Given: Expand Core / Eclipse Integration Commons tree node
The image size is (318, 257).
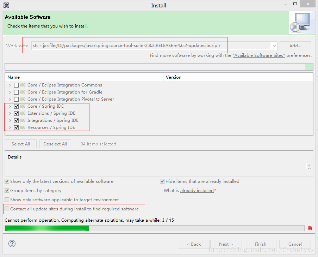Looking at the screenshot, I should [10, 85].
